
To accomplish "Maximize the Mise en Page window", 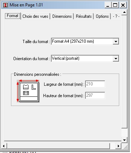I will (115, 5).
